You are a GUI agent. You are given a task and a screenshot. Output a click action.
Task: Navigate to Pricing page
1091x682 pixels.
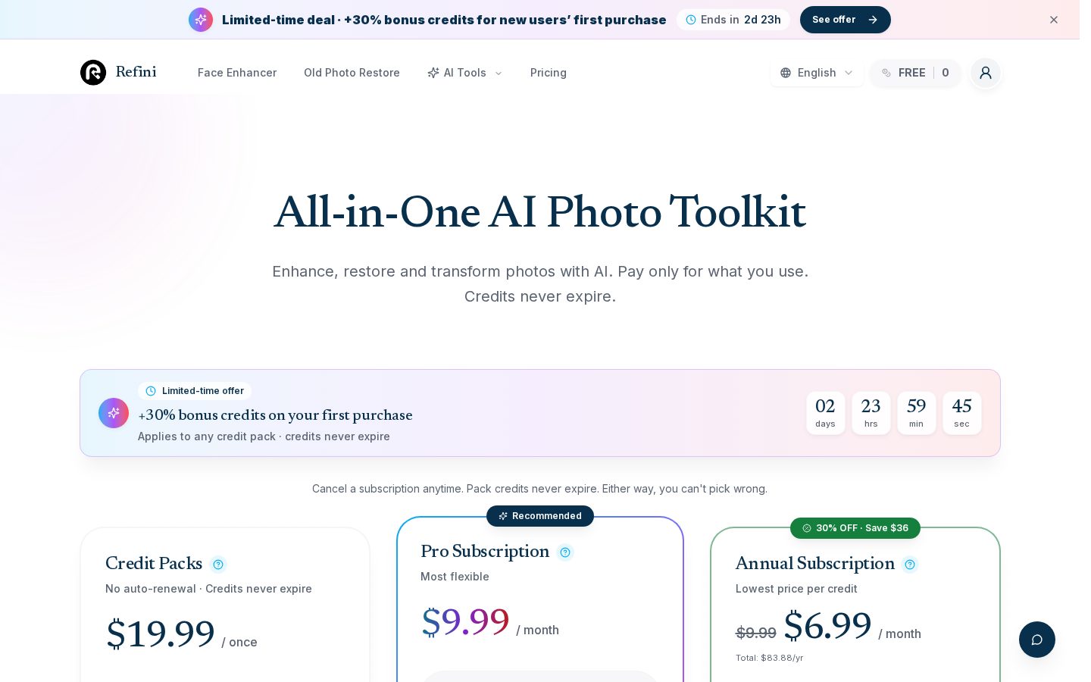tap(549, 73)
